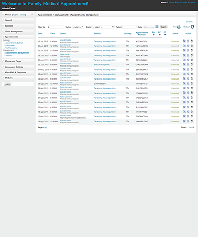The width and height of the screenshot is (198, 237).
Task: Click the Search button
Action: (163, 27)
